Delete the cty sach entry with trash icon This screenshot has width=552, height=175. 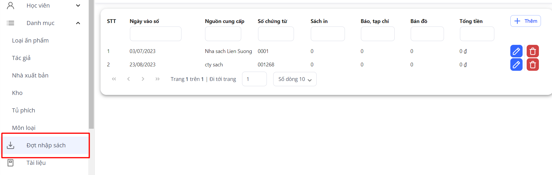click(x=532, y=65)
